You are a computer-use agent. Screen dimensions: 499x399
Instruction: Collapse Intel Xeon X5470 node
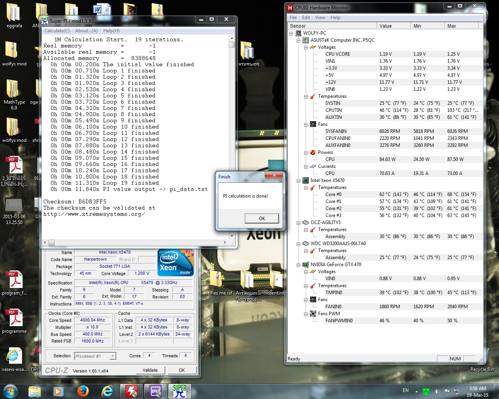click(299, 180)
